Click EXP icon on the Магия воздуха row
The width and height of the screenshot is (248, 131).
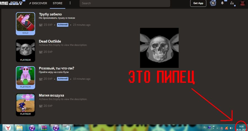coord(41,106)
